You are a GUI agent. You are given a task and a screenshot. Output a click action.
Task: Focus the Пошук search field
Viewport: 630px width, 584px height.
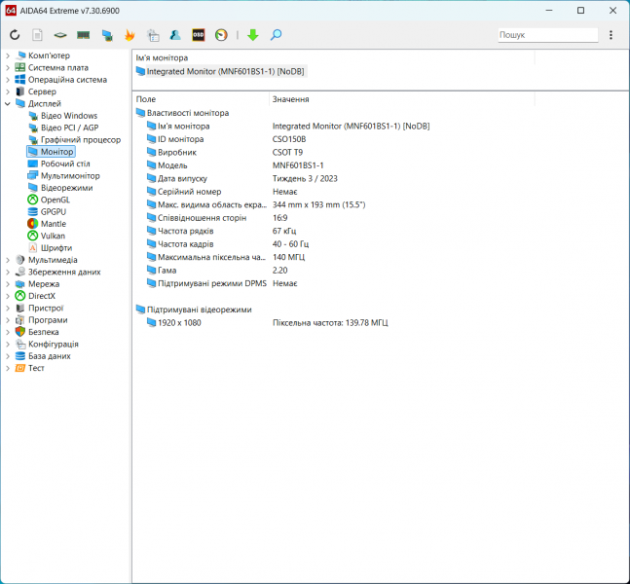[x=547, y=35]
